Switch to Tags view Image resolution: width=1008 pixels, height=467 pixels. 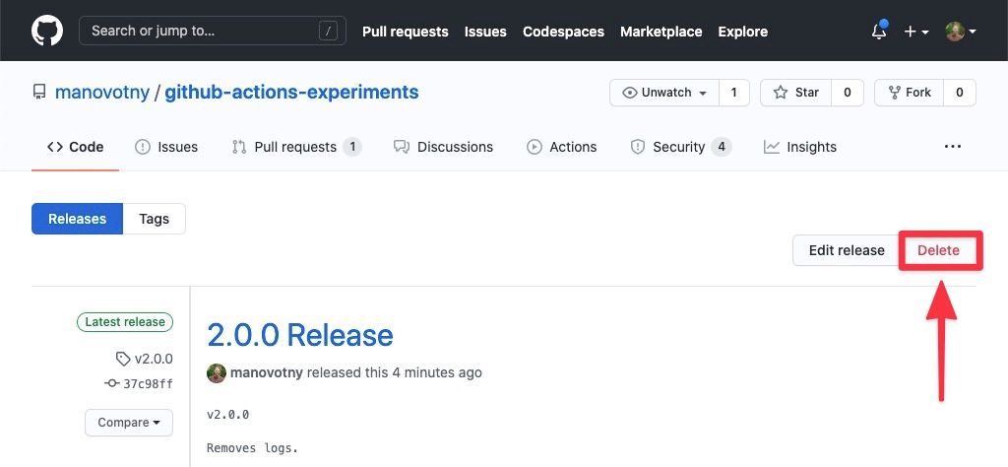tap(155, 219)
